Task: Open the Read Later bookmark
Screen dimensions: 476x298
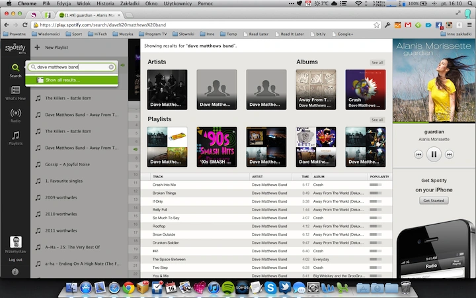Action: [256, 34]
